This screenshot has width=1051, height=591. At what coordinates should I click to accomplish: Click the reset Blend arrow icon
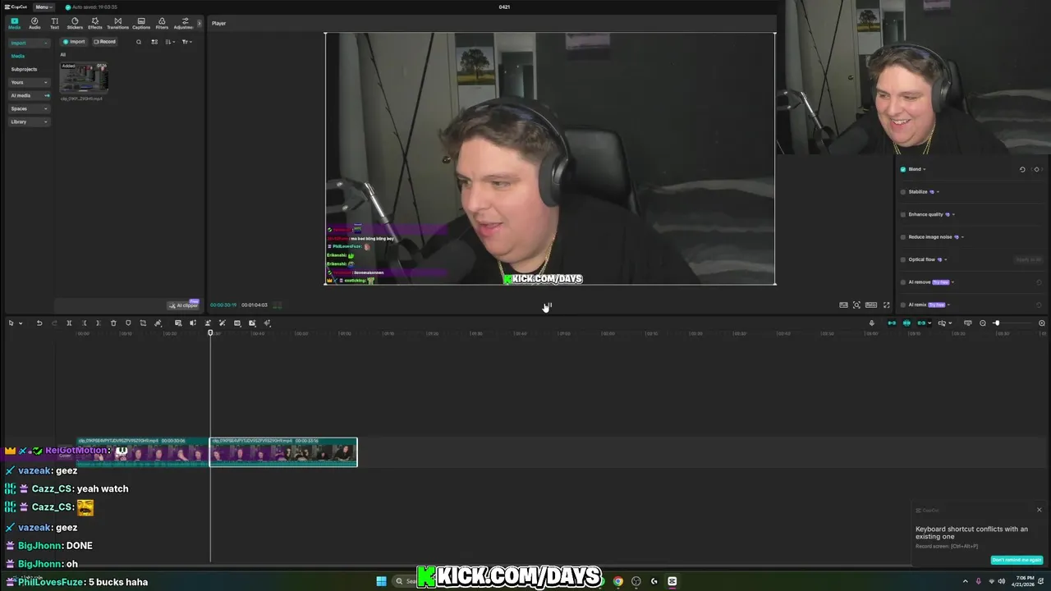pyautogui.click(x=1022, y=169)
